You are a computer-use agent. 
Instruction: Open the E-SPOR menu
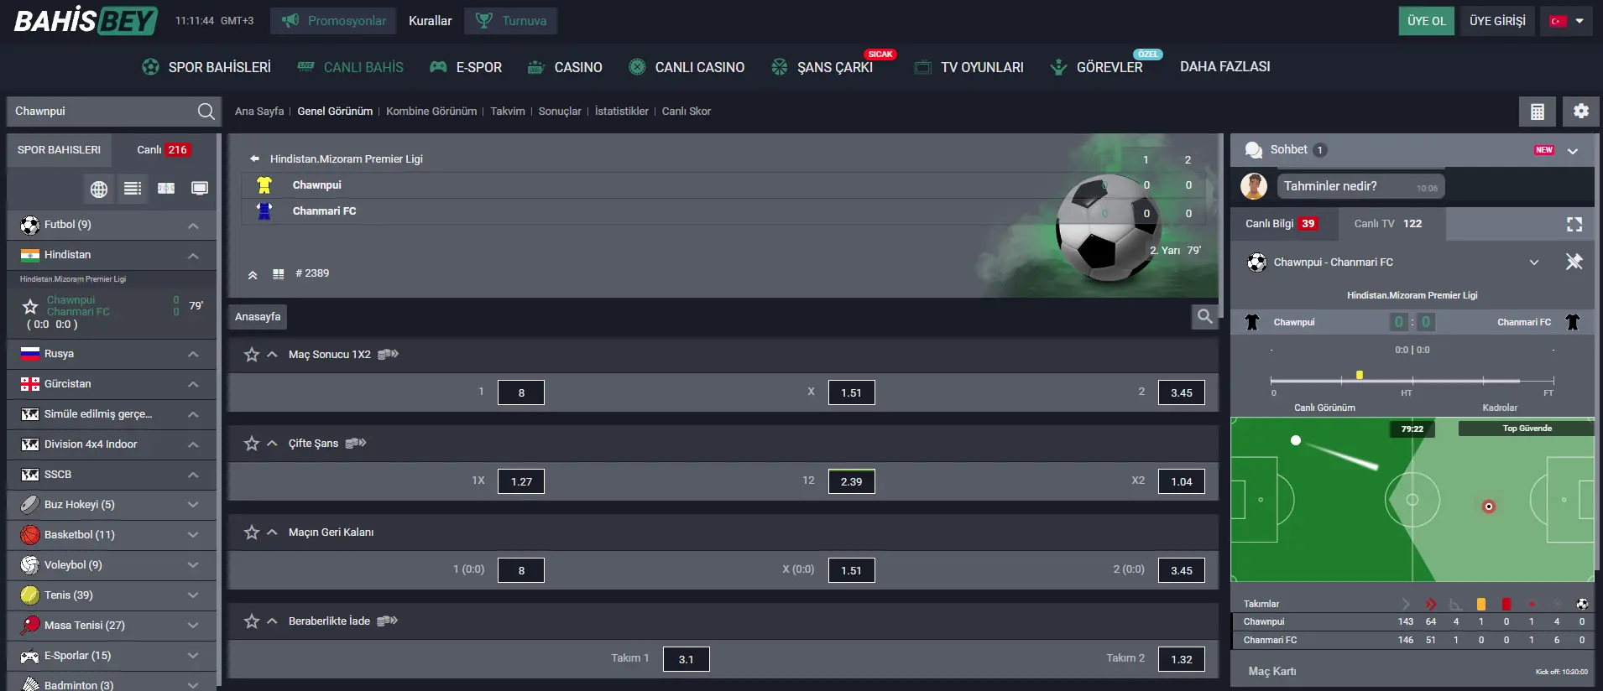point(466,67)
